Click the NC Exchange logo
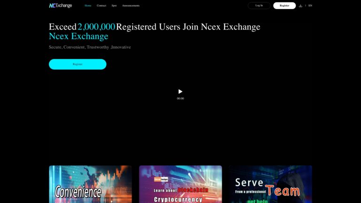361x203 pixels. [x=60, y=6]
